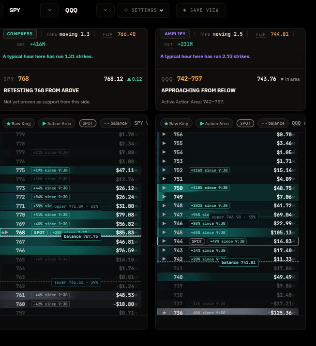Viewport: 316px width, 346px height.
Task: Click +110% since 9:30 tag on QQQ 750
Action: pyautogui.click(x=209, y=188)
